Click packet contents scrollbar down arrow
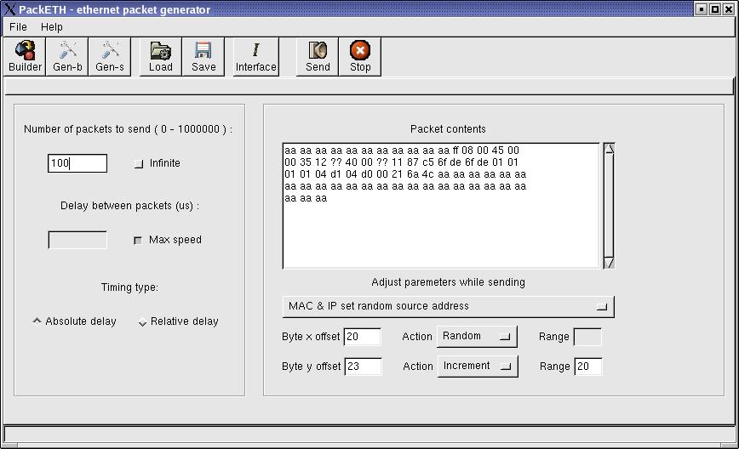Viewport: 739px width, 449px height. [x=609, y=263]
